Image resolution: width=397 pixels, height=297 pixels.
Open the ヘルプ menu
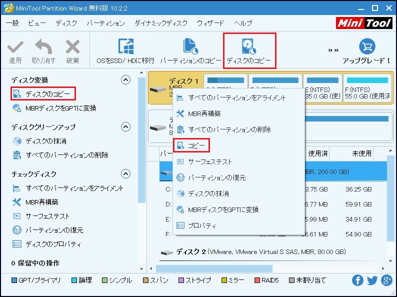click(x=243, y=23)
